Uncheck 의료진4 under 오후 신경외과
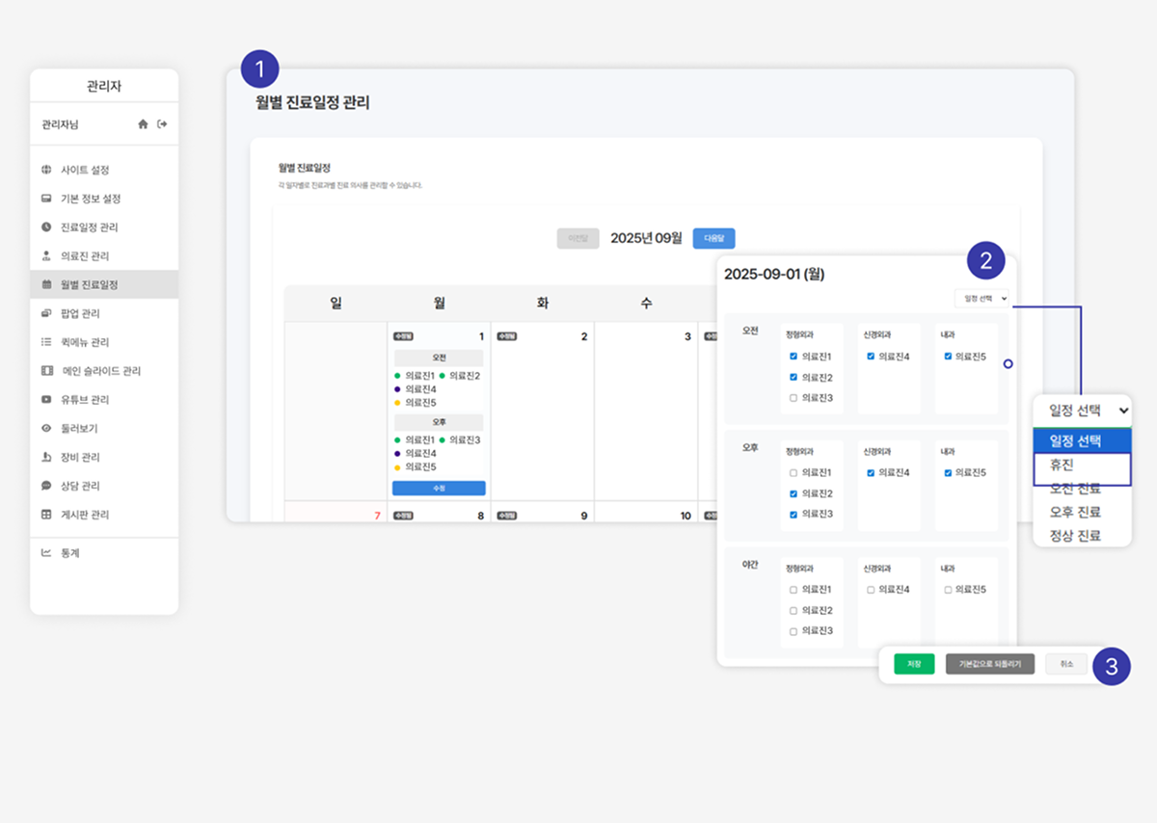Image resolution: width=1157 pixels, height=823 pixels. (871, 473)
